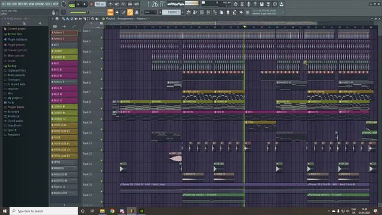382x215 pixels.
Task: Click the Windows Start button
Action: tap(5, 211)
